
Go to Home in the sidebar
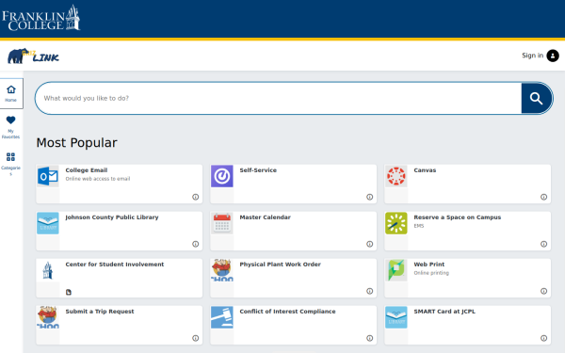[11, 93]
